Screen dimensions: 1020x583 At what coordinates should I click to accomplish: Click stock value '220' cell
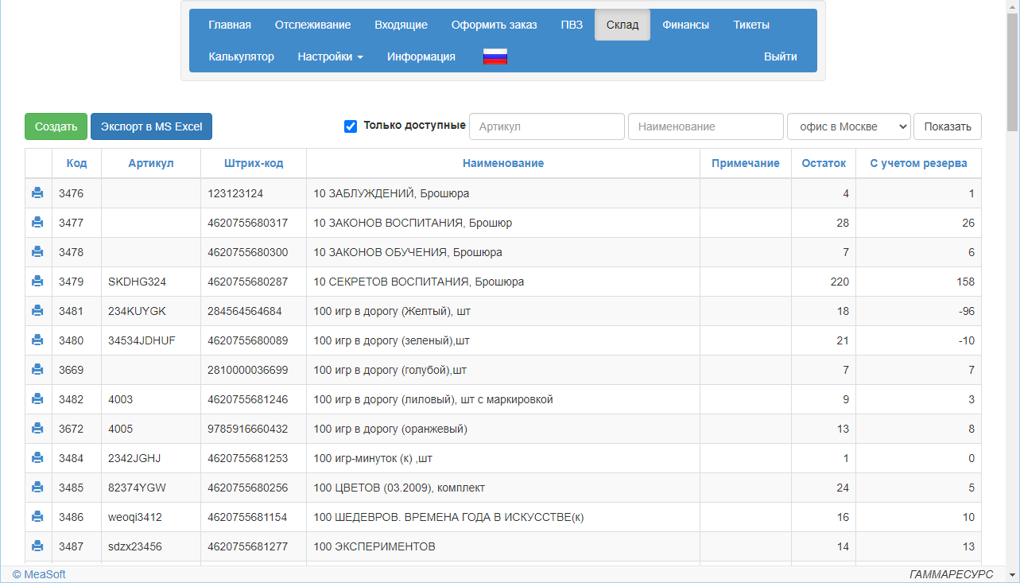pyautogui.click(x=824, y=282)
